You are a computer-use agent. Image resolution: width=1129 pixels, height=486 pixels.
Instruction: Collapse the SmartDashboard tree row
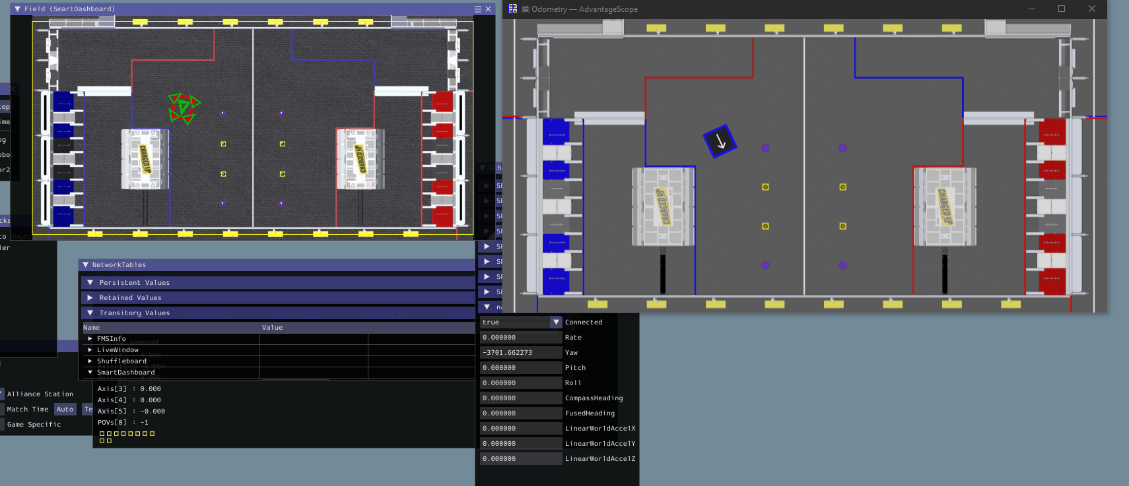[90, 372]
